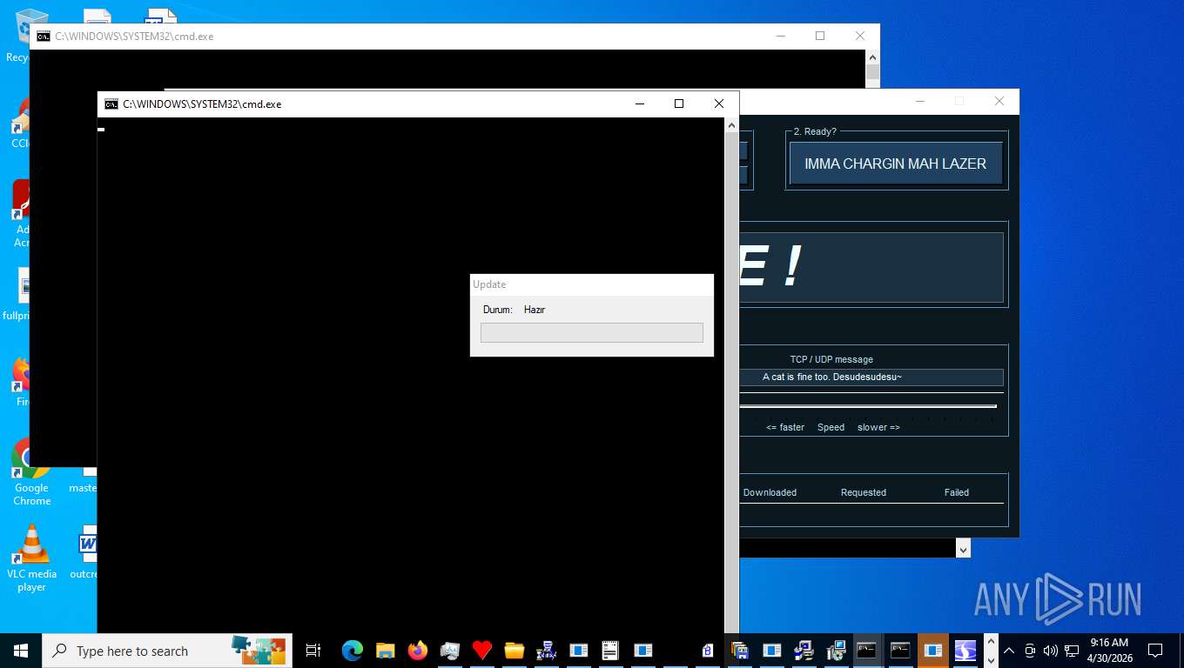Close the front cmd.exe window

point(719,104)
